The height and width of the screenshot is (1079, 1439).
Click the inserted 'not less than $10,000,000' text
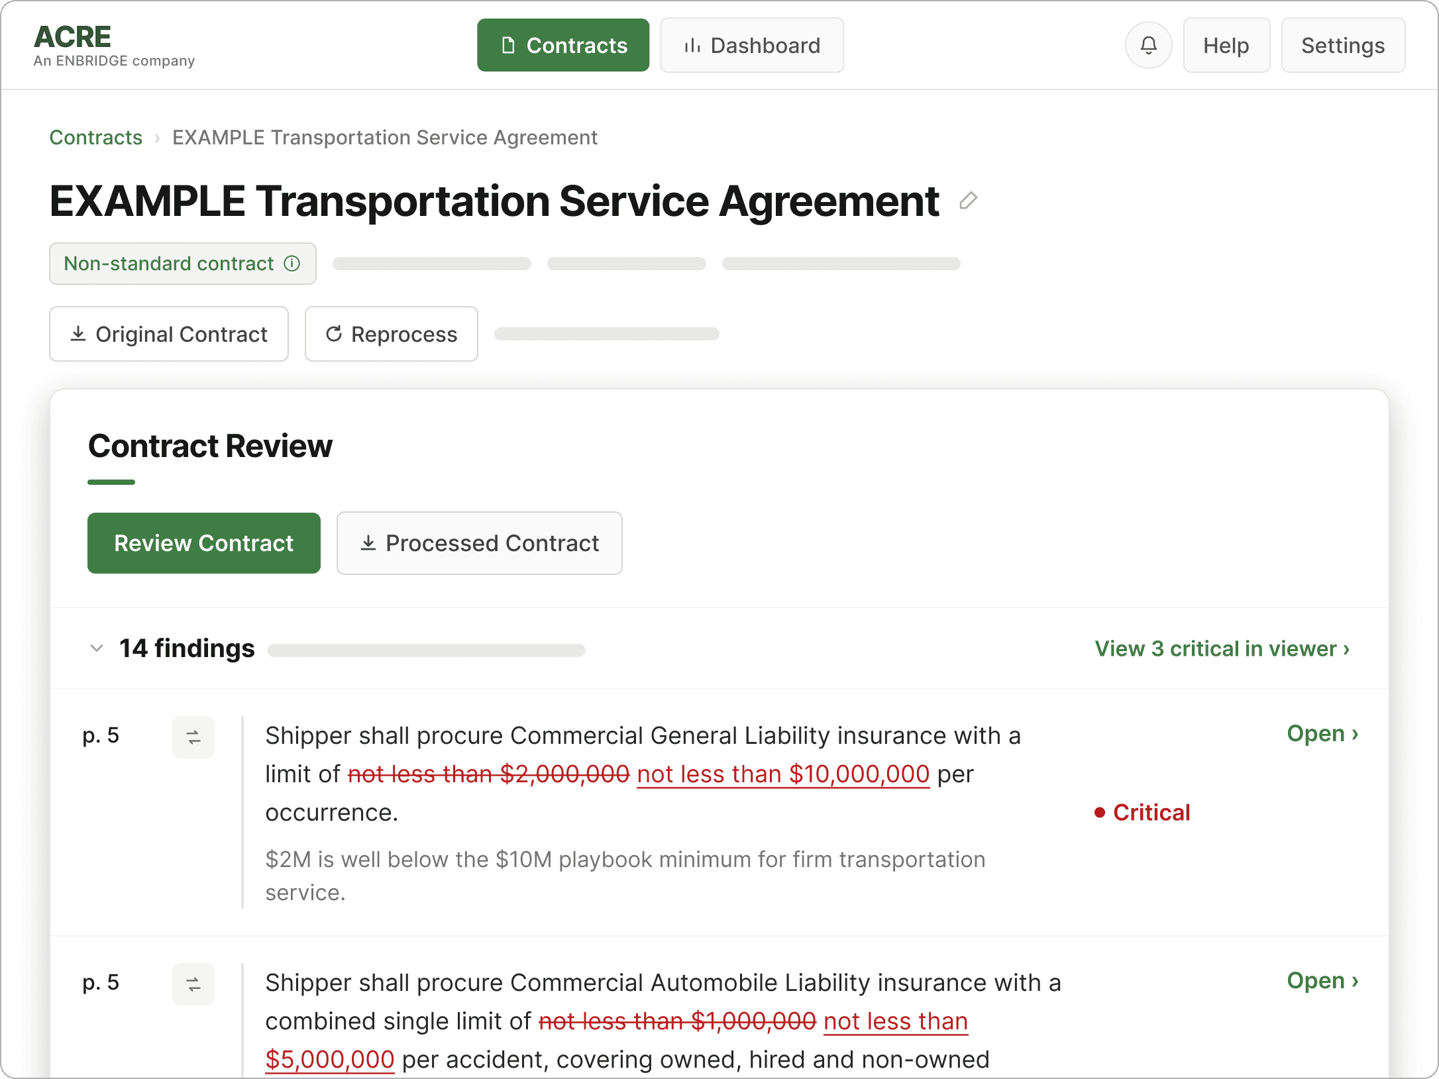click(x=783, y=774)
